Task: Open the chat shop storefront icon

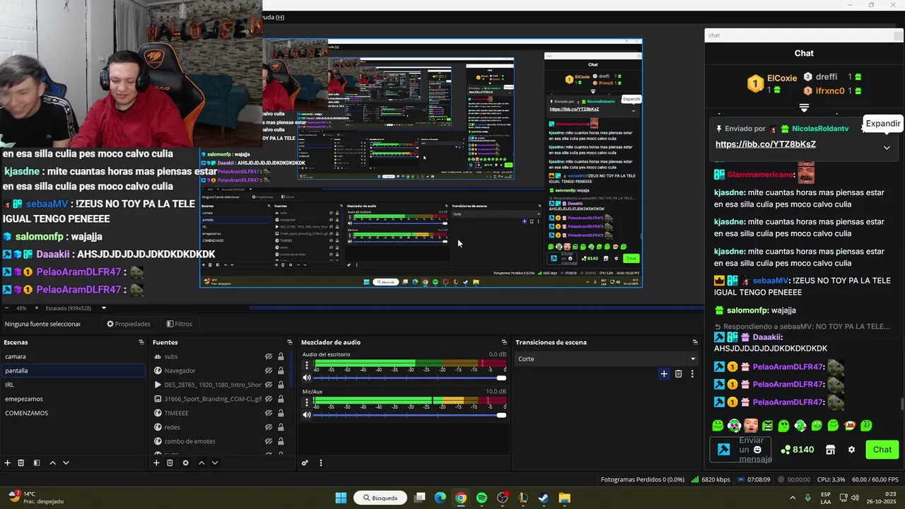Action: pyautogui.click(x=830, y=450)
